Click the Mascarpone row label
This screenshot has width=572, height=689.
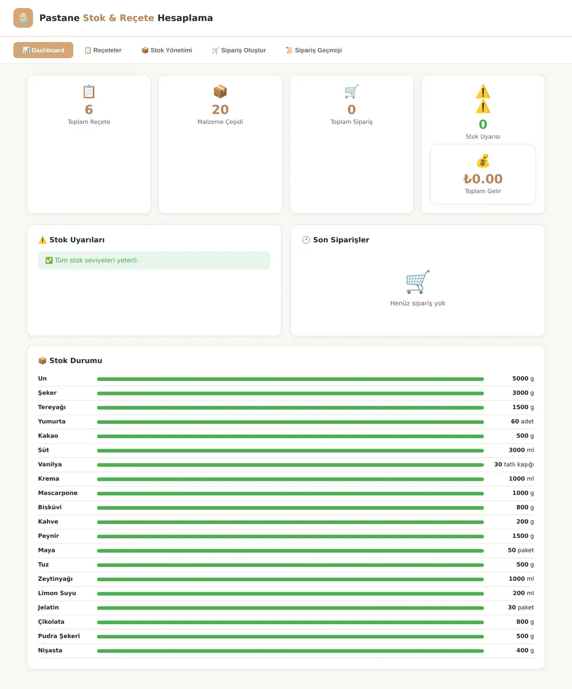click(x=58, y=493)
